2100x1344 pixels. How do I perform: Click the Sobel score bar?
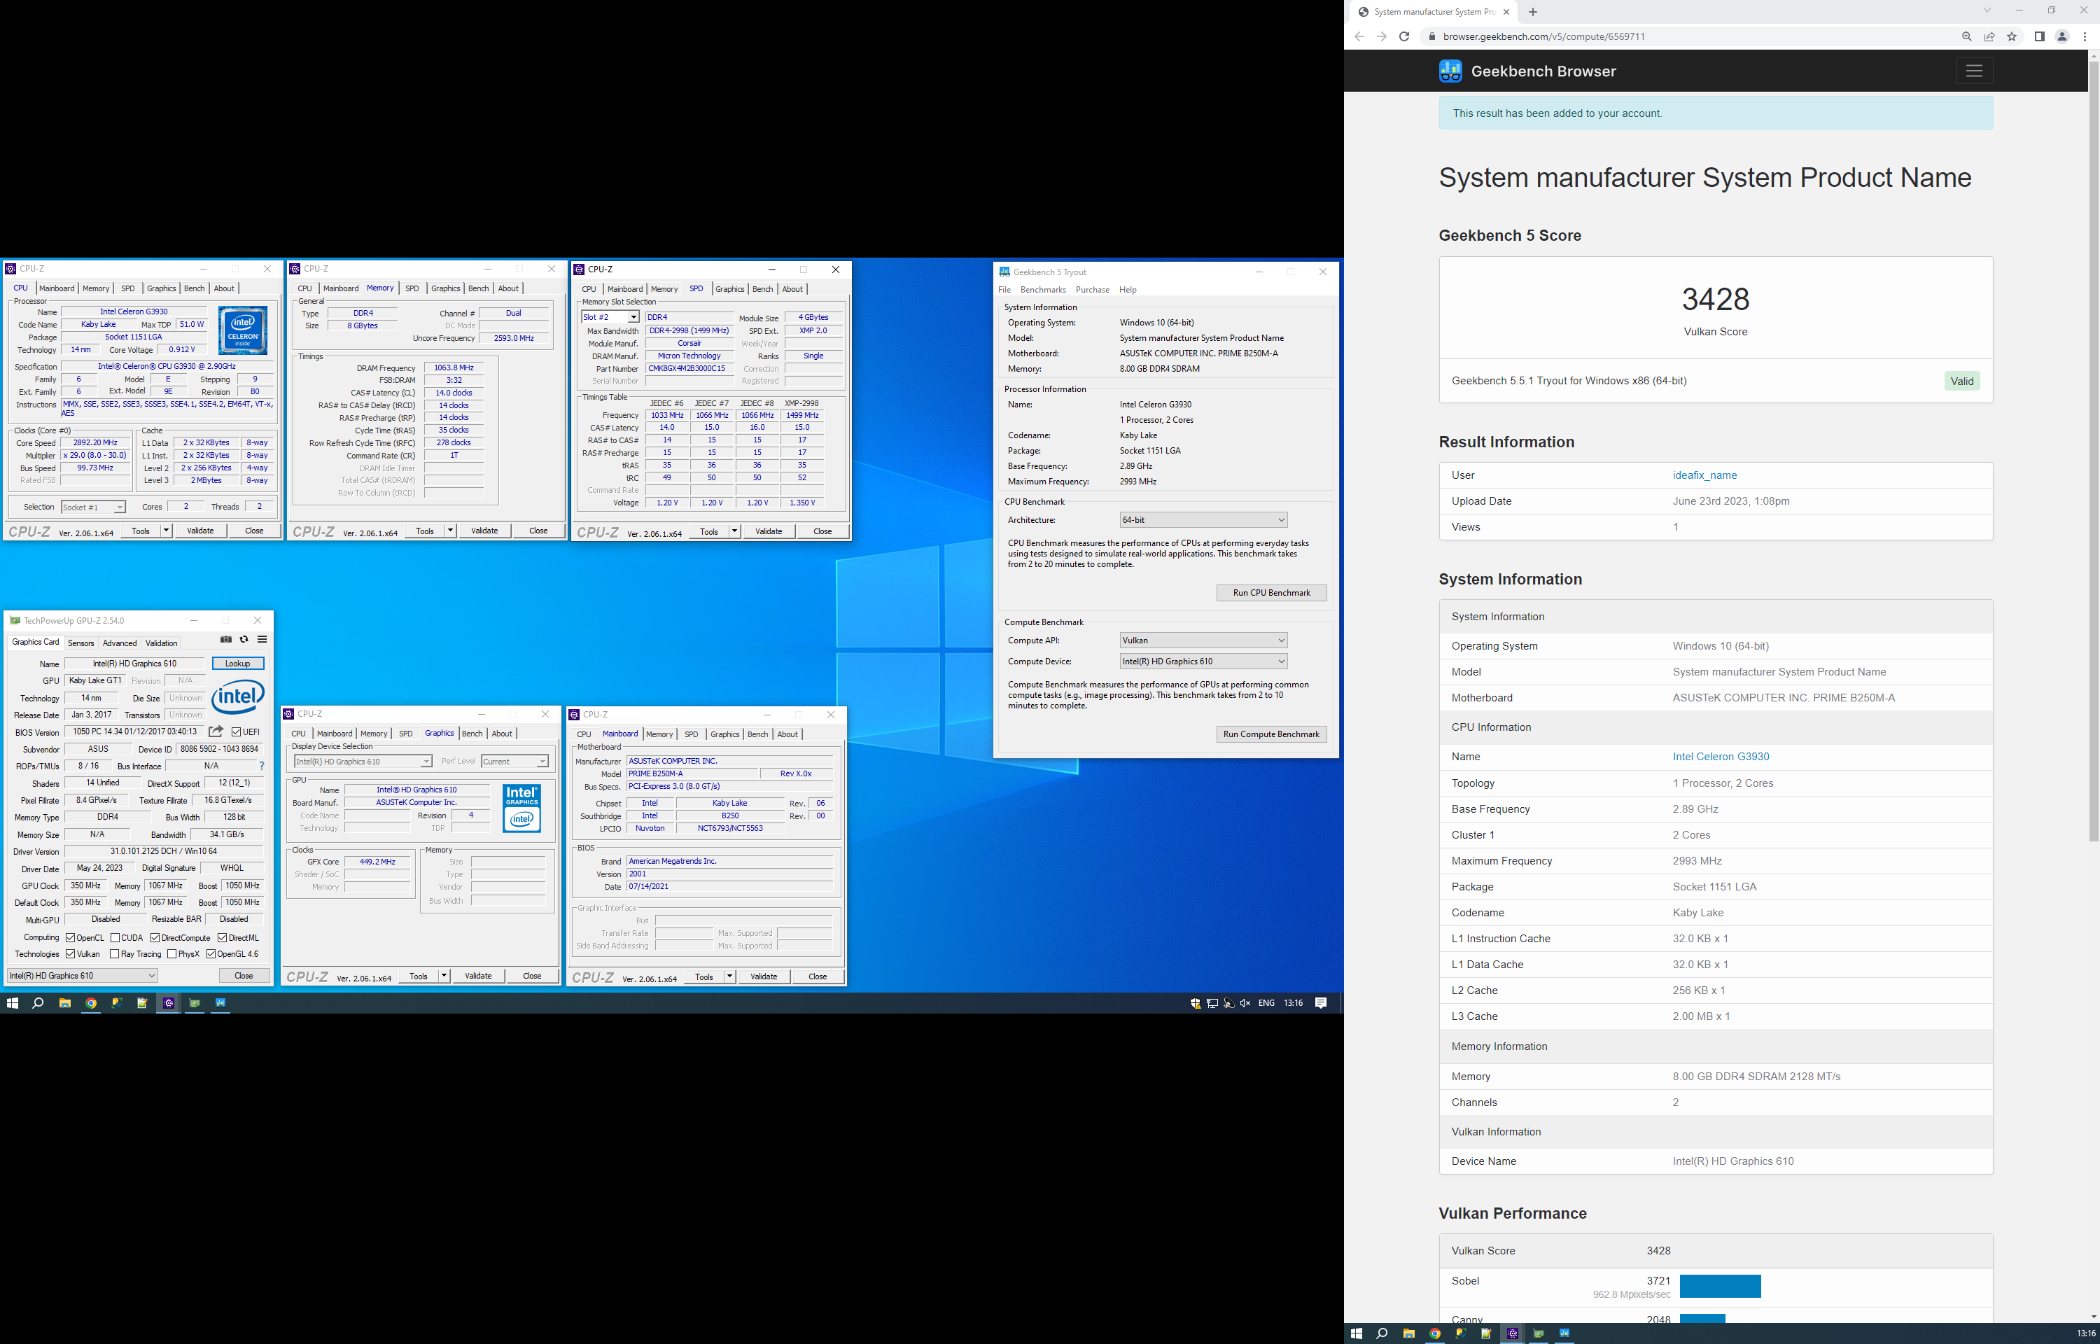(x=1720, y=1287)
